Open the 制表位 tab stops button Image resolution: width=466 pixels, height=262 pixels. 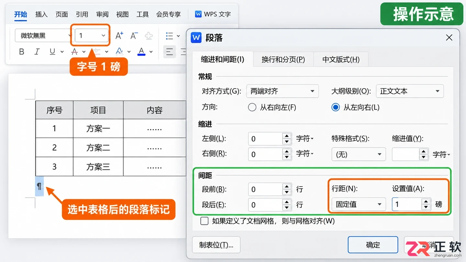[216, 245]
